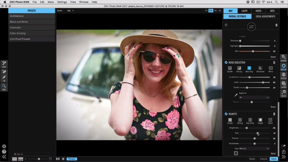This screenshot has height=162, width=288.
Task: Collapse left panel with double chevron
Action: point(4,157)
